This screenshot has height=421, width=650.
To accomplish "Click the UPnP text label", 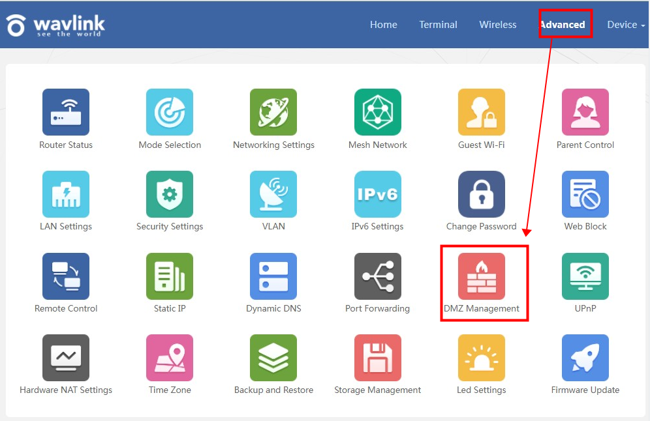I will click(585, 308).
